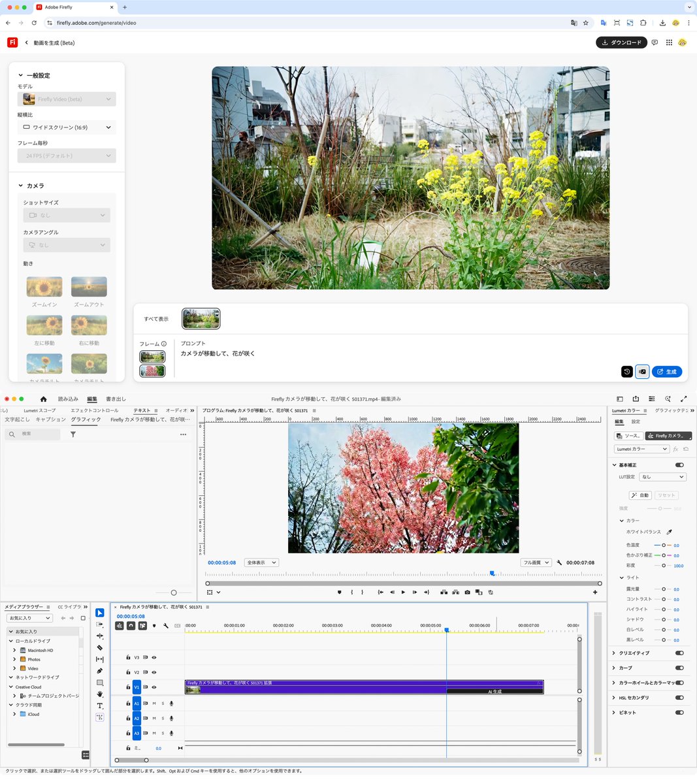Click the ダウンロード button

[621, 42]
